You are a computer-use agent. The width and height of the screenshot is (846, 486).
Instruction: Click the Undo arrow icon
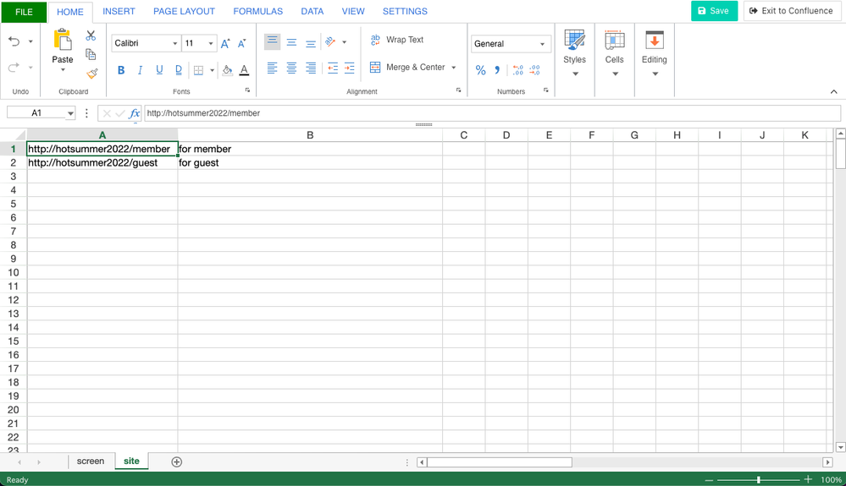click(x=14, y=41)
